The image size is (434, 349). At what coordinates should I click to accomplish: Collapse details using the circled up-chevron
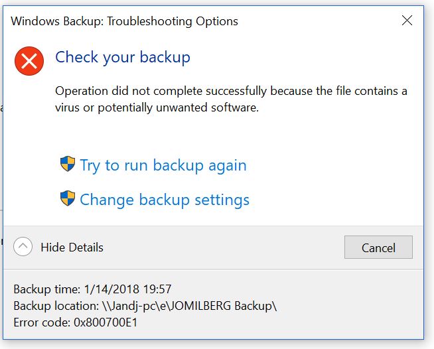[x=23, y=247]
